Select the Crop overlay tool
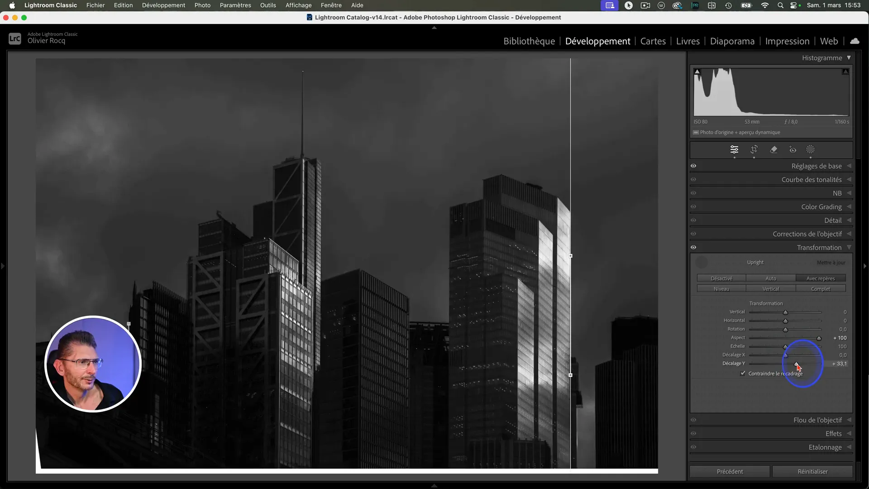 click(x=754, y=149)
